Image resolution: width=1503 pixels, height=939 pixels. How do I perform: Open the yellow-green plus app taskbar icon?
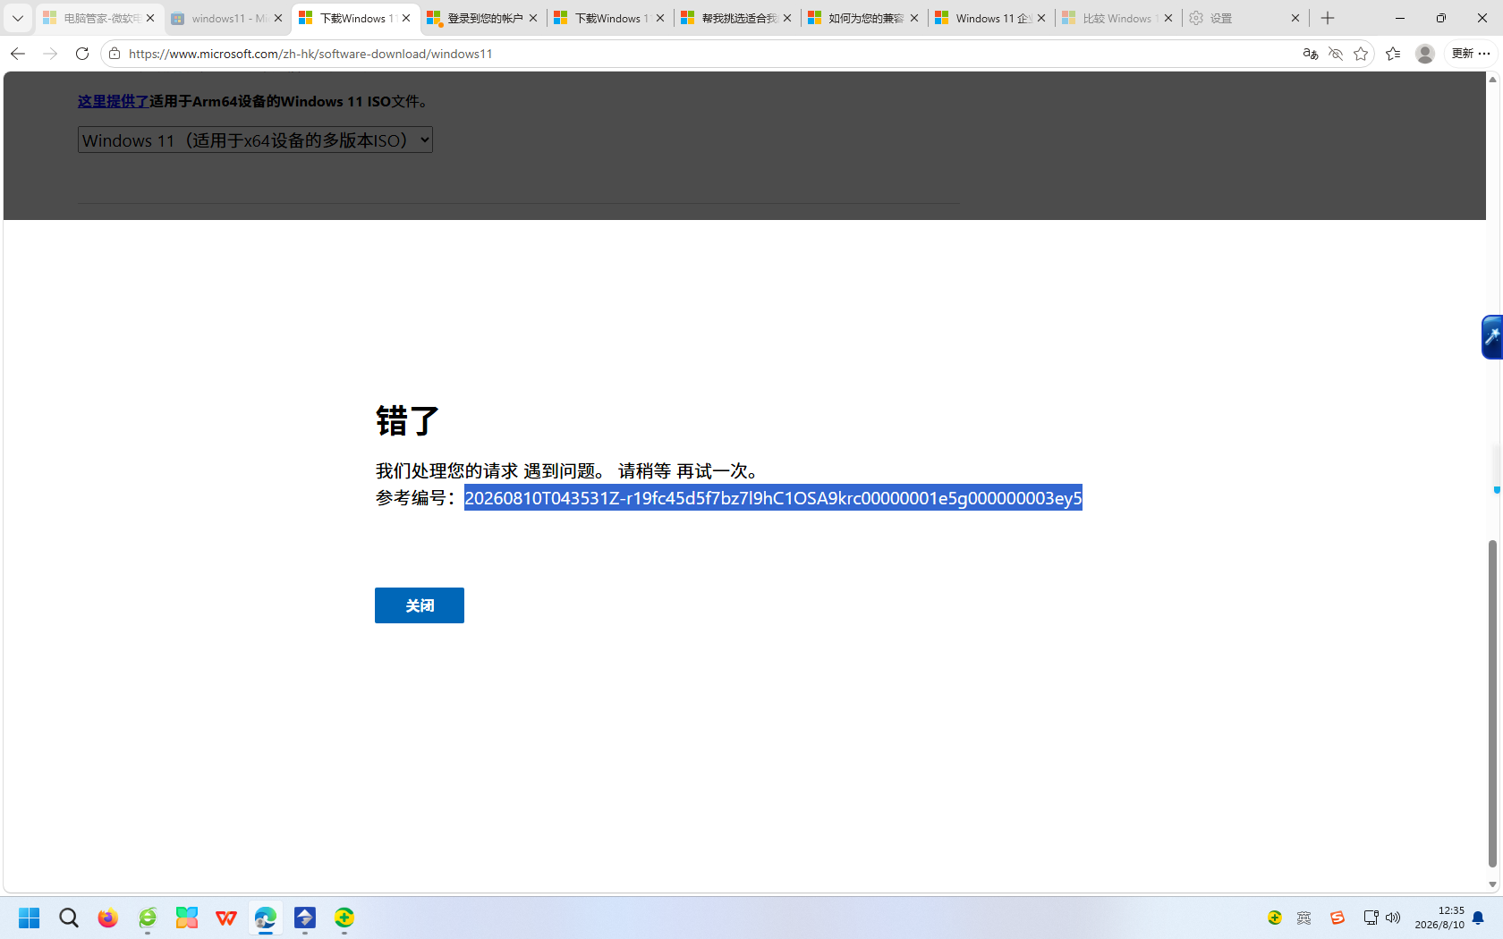click(x=344, y=918)
